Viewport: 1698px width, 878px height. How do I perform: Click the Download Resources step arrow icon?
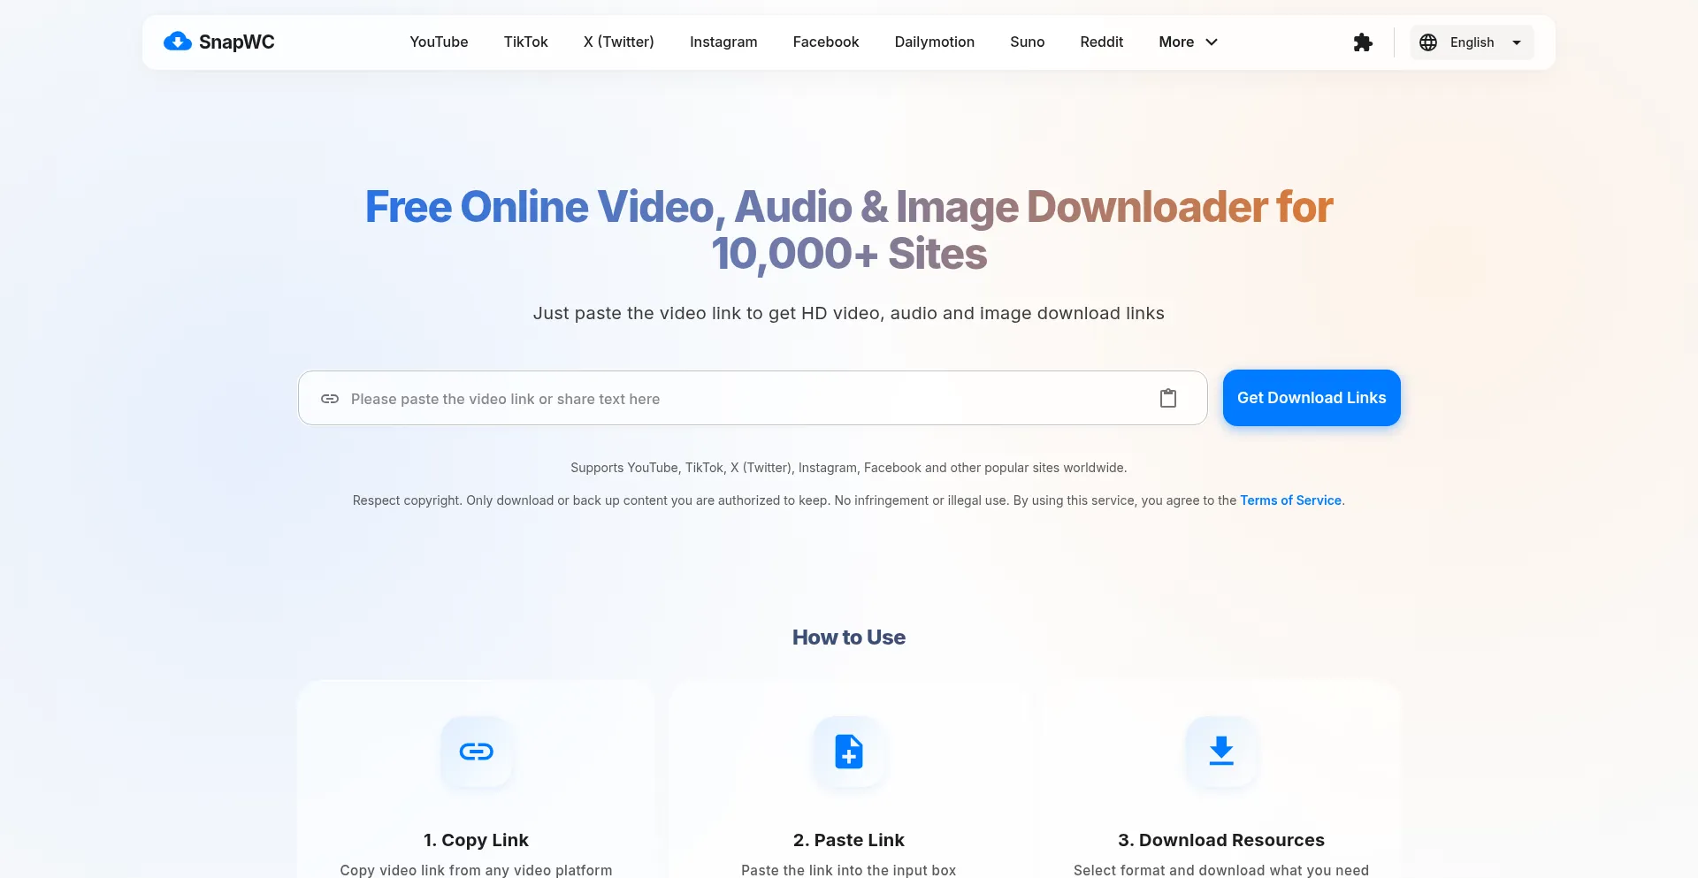(1221, 752)
